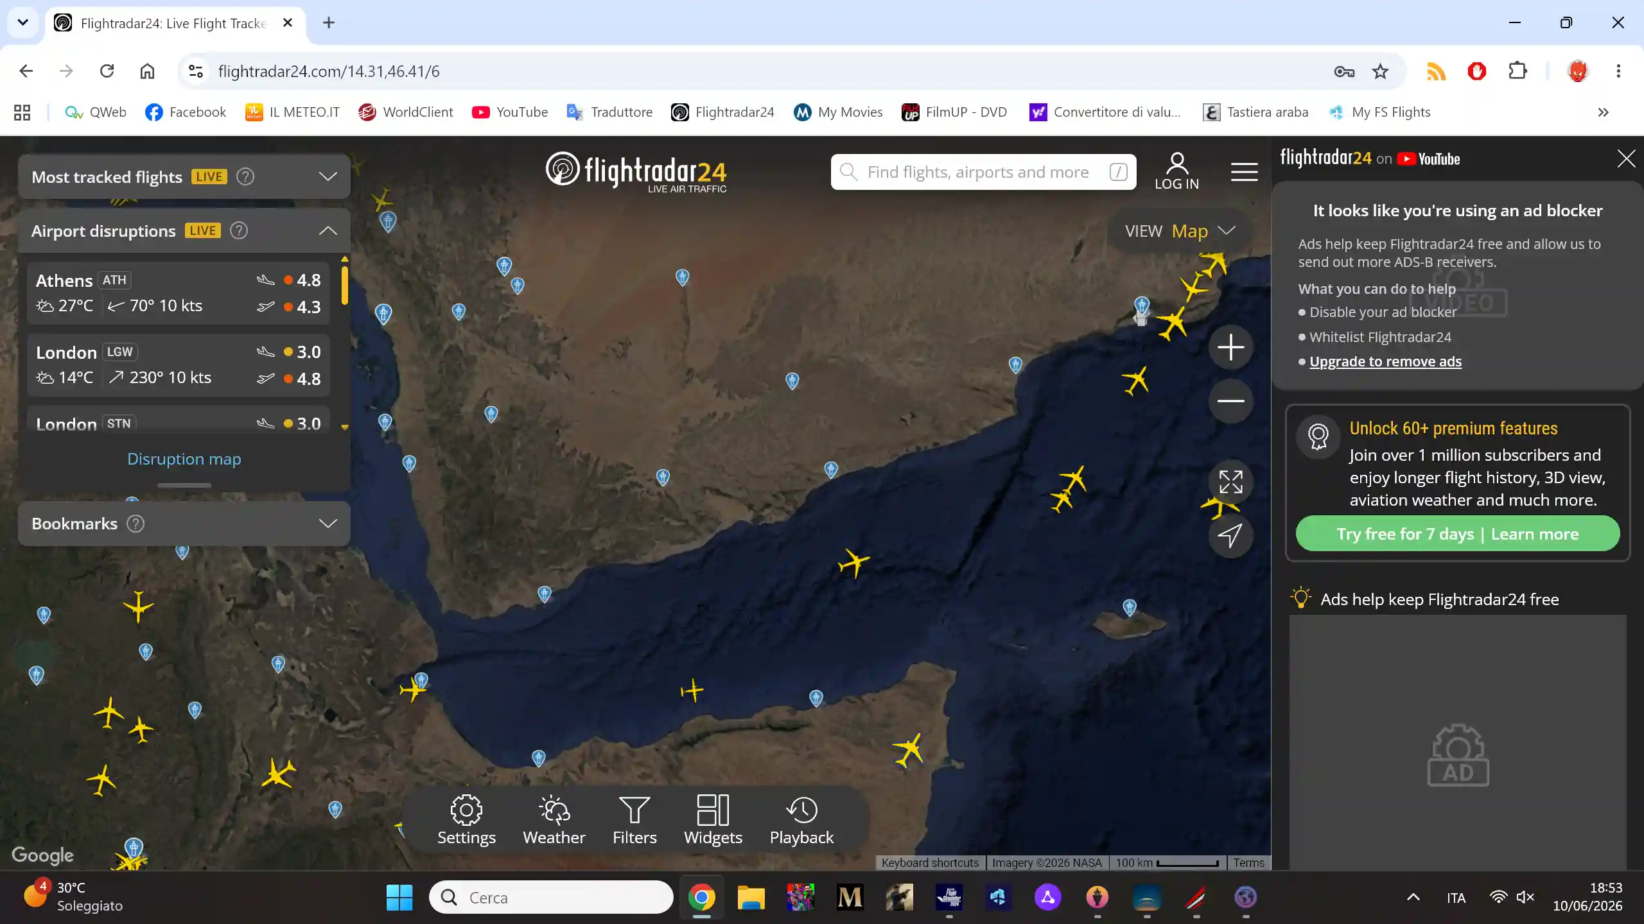This screenshot has width=1644, height=924.
Task: Open the Disruption map link
Action: point(184,459)
